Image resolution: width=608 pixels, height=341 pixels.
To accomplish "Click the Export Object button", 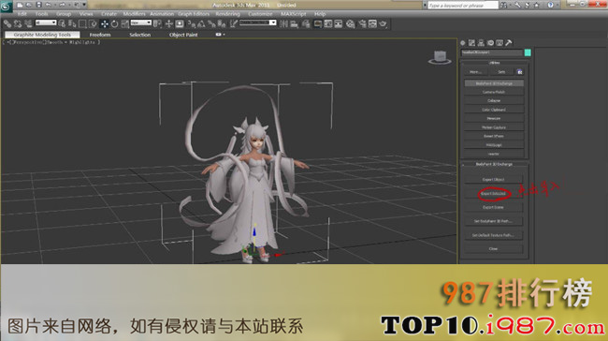I will [493, 180].
